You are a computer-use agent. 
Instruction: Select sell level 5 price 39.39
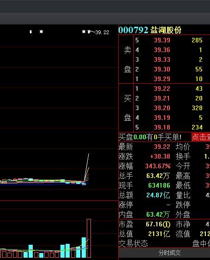(162, 40)
